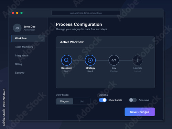Click the Admin User role label

(x=29, y=30)
